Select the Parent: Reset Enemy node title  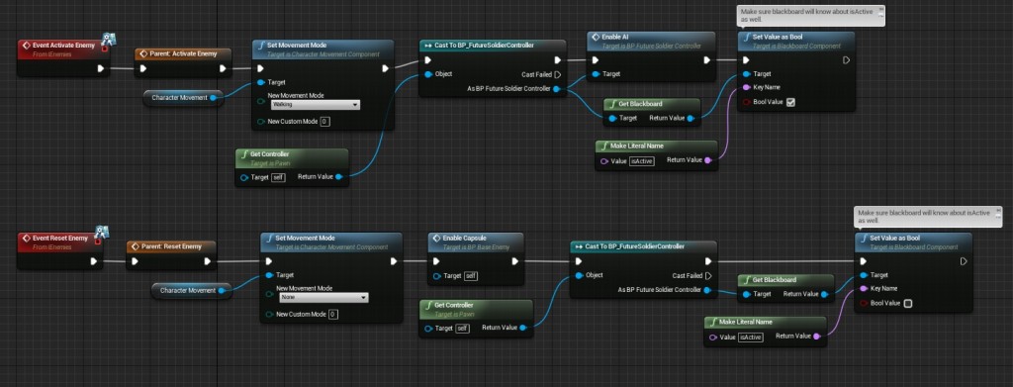tap(171, 246)
